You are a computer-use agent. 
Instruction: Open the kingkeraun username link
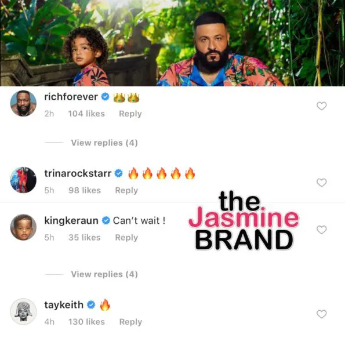[x=71, y=220]
